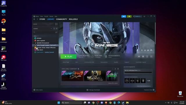Click View all in store link
This screenshot has width=186, height=105.
pyautogui.click(x=113, y=83)
